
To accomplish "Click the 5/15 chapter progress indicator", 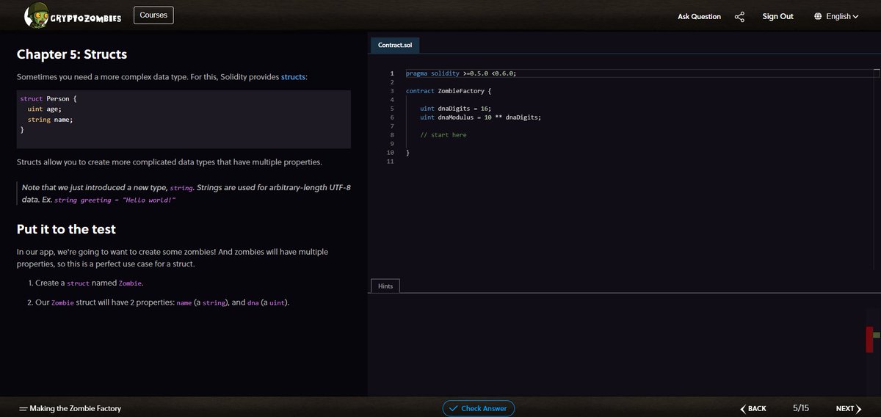I will coord(801,408).
